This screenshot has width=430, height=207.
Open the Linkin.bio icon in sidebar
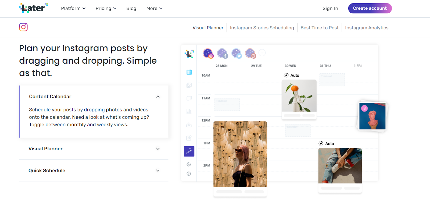click(x=189, y=138)
